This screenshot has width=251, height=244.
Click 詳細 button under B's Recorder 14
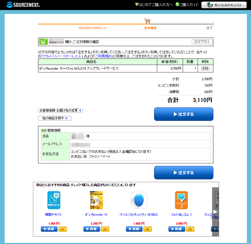(x=92, y=229)
